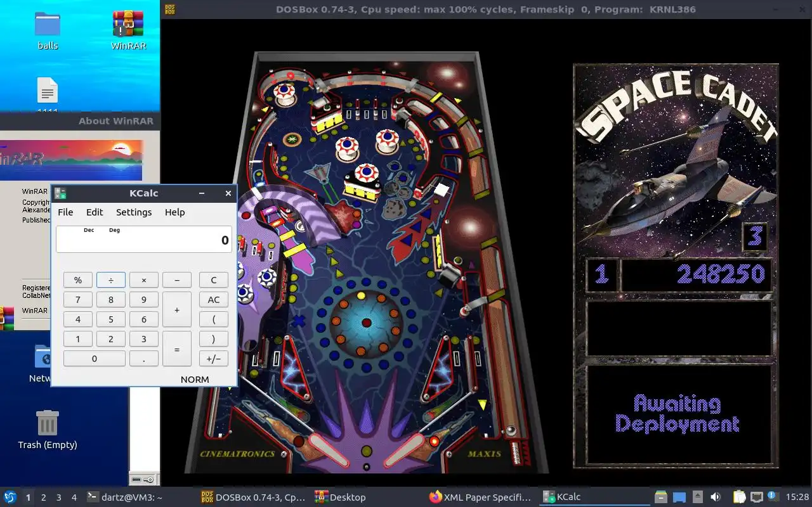812x507 pixels.
Task: Click the equals = key
Action: [177, 349]
